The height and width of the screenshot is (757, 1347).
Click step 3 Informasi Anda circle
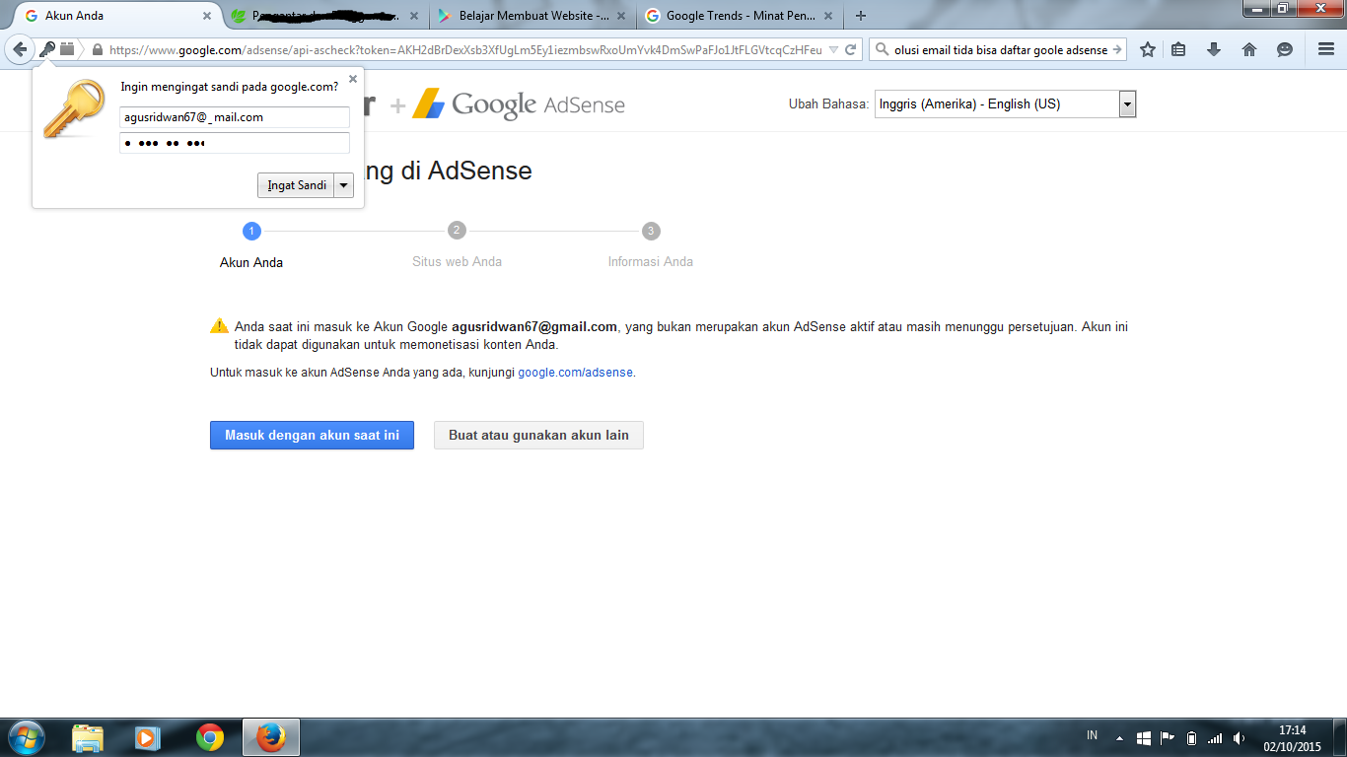651,231
